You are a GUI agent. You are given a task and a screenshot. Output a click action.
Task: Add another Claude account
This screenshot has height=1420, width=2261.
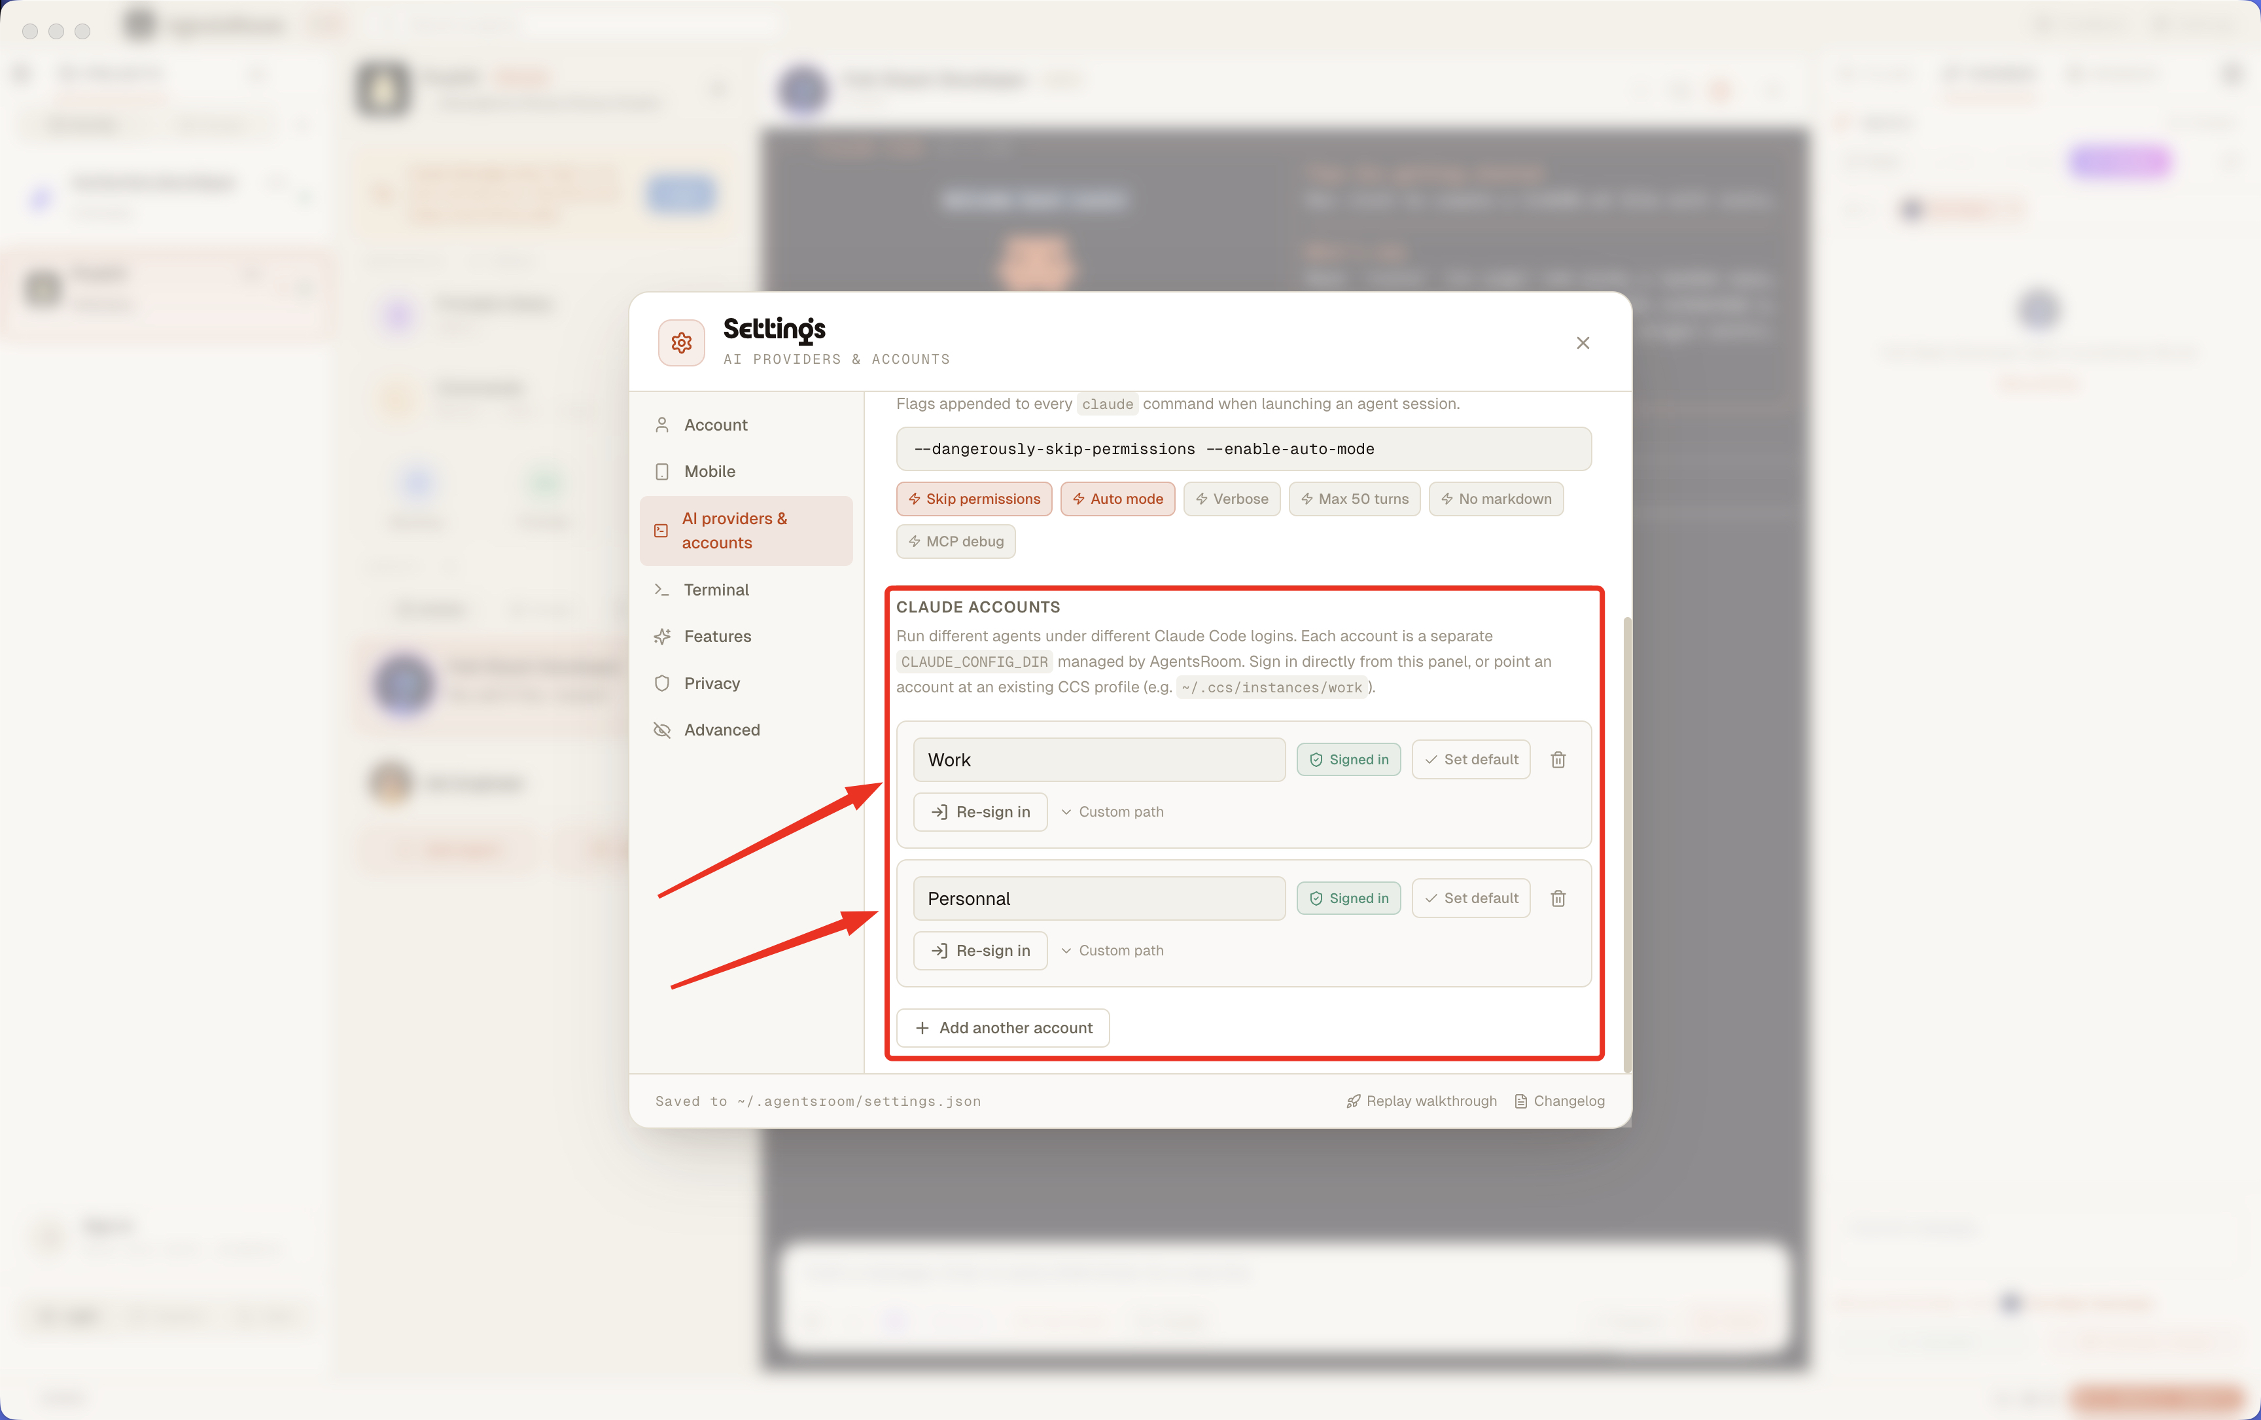click(1003, 1027)
